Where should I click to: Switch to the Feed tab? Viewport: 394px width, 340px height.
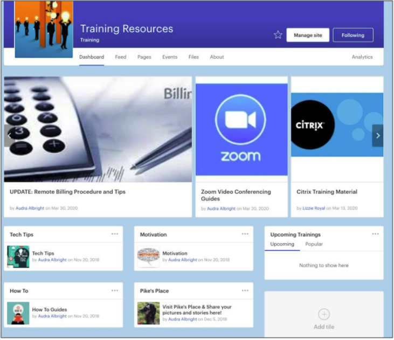tap(121, 57)
